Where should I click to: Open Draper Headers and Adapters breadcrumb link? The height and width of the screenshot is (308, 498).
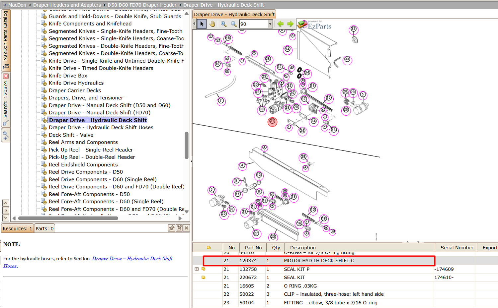point(67,5)
